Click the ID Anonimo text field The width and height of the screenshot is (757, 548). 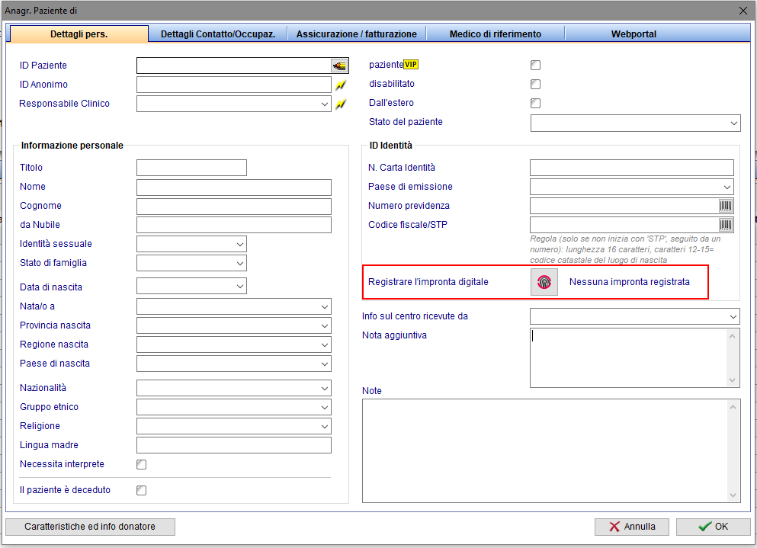click(x=234, y=85)
